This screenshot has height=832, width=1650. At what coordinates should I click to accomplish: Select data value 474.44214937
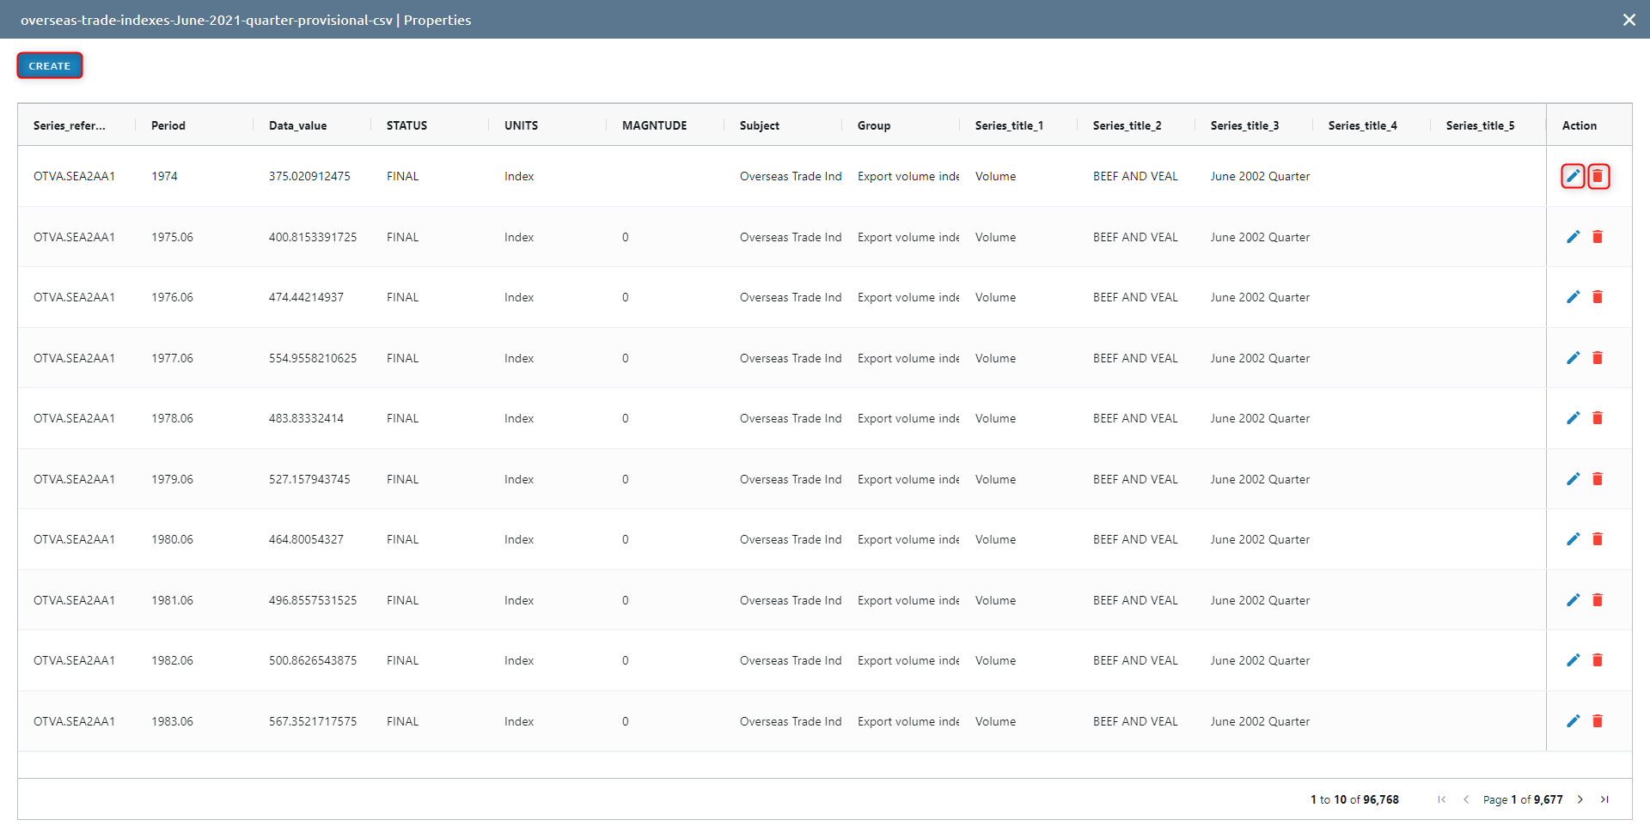click(x=306, y=297)
